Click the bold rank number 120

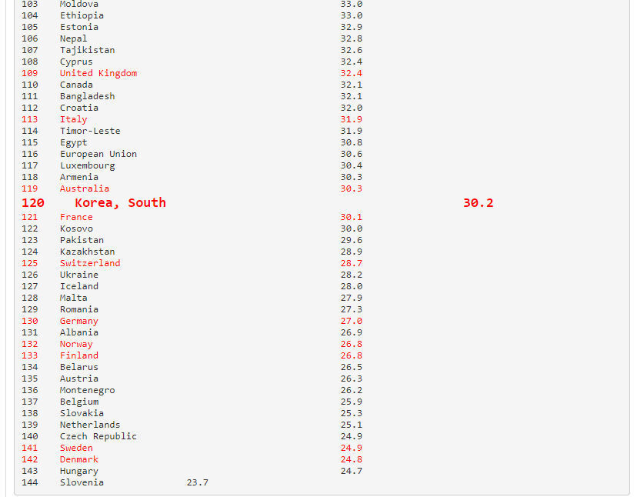click(33, 203)
